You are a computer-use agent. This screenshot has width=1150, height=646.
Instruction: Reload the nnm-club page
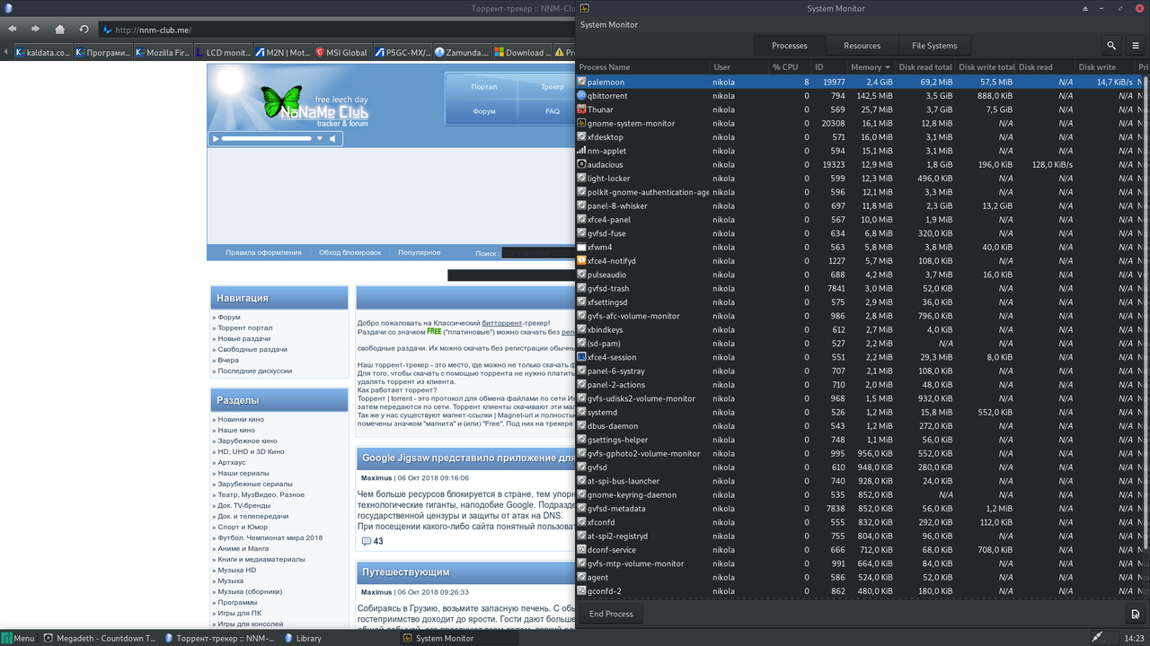[84, 30]
